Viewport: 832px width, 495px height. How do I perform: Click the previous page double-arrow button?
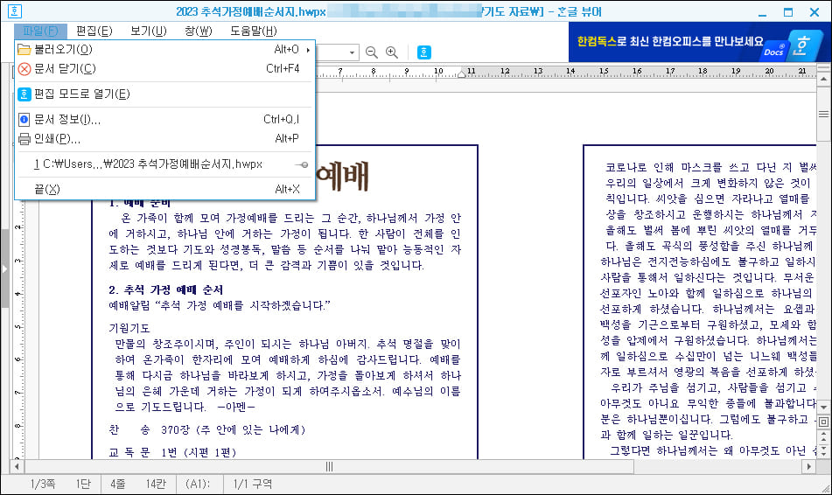click(x=823, y=436)
